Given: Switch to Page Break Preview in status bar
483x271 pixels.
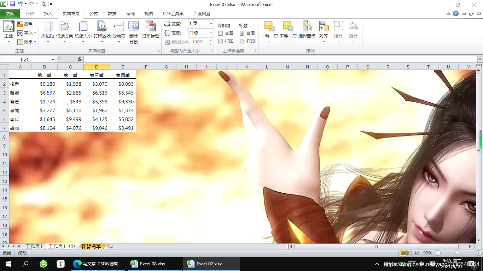Looking at the screenshot, I should tap(416, 253).
